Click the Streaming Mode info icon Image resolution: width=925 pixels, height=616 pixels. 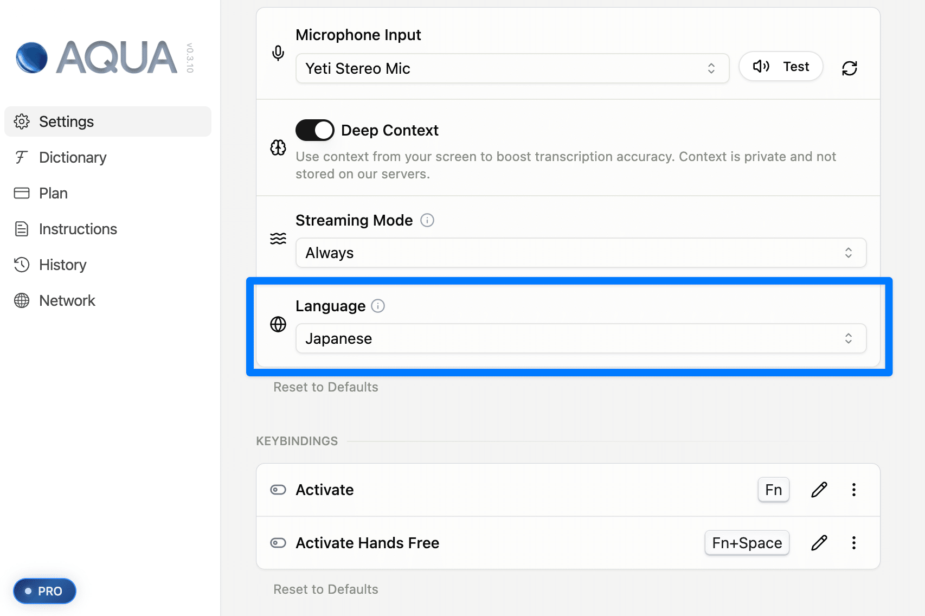[x=427, y=220]
